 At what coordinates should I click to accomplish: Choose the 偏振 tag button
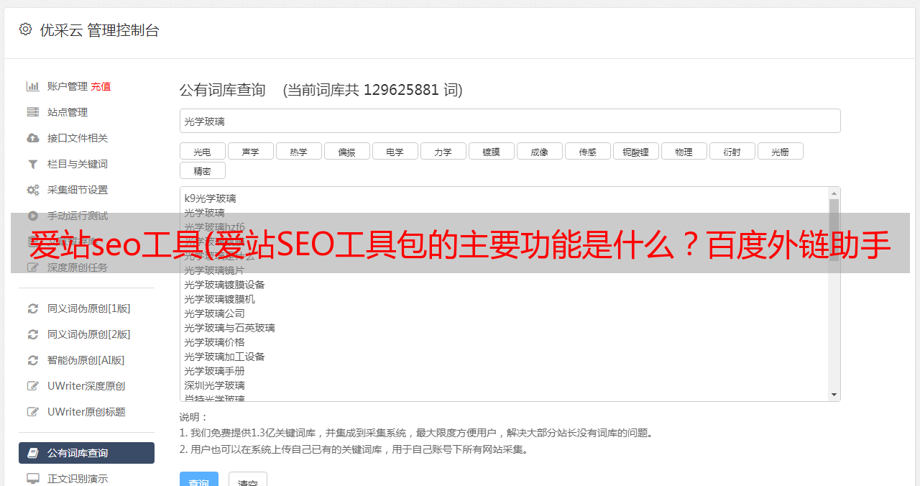346,151
